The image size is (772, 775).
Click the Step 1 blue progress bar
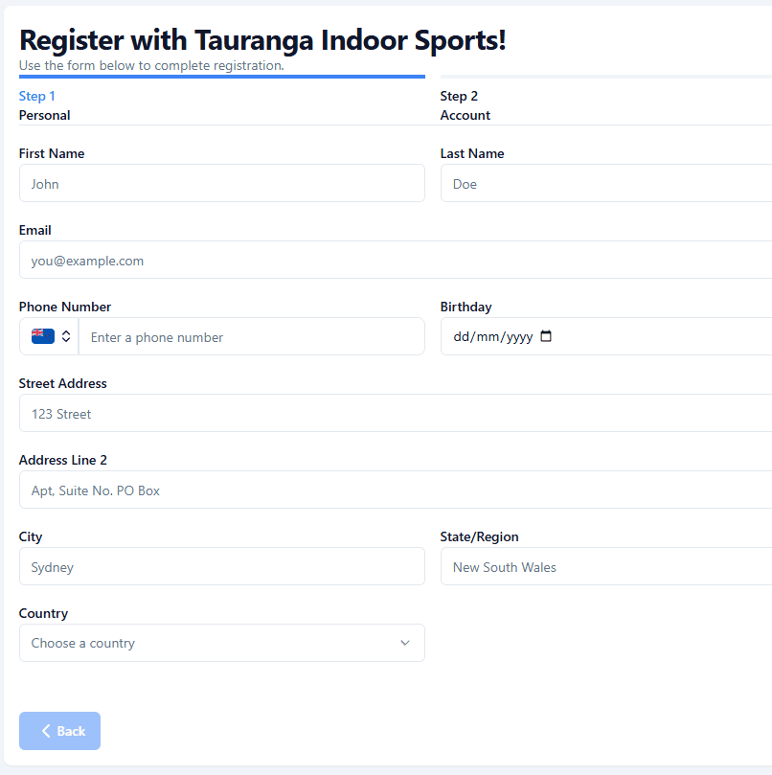click(x=222, y=77)
